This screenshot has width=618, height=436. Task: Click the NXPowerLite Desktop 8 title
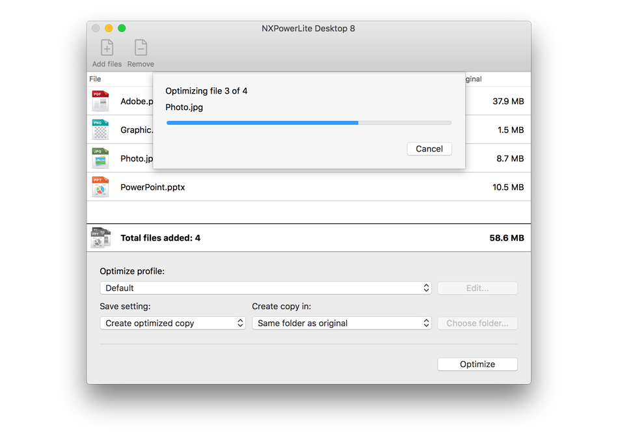point(308,29)
